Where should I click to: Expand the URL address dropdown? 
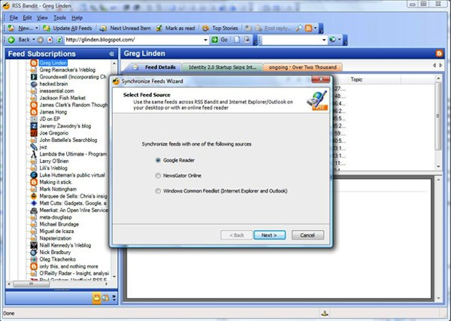(205, 40)
